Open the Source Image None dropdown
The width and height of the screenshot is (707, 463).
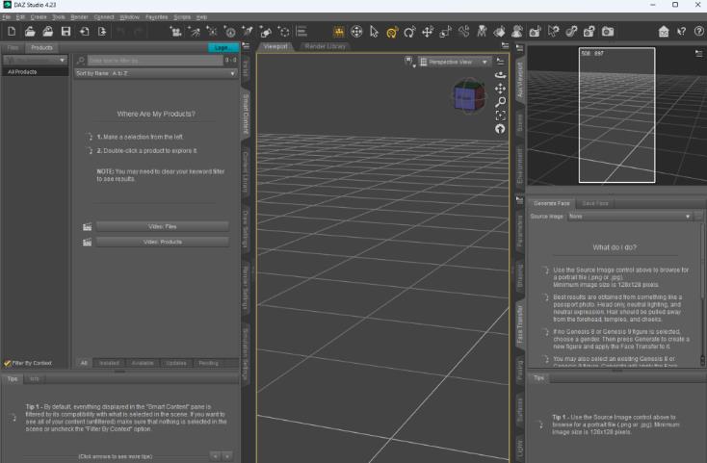tap(629, 217)
